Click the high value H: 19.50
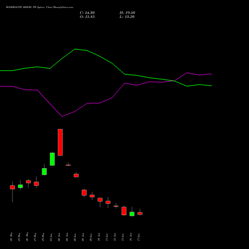249x249 pixels. (127, 13)
